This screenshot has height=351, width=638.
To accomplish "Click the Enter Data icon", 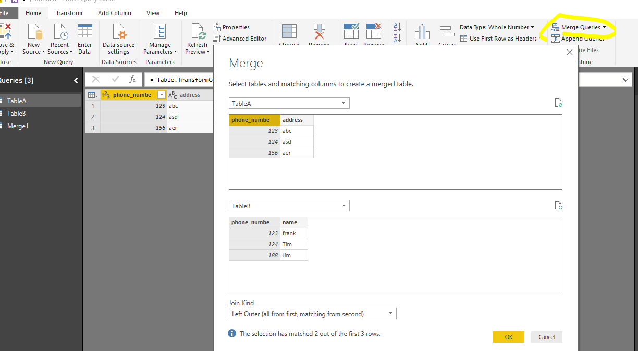I will pos(84,32).
